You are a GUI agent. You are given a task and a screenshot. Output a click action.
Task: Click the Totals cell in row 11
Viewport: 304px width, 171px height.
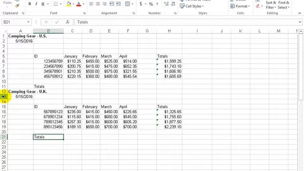pyautogui.click(x=48, y=86)
